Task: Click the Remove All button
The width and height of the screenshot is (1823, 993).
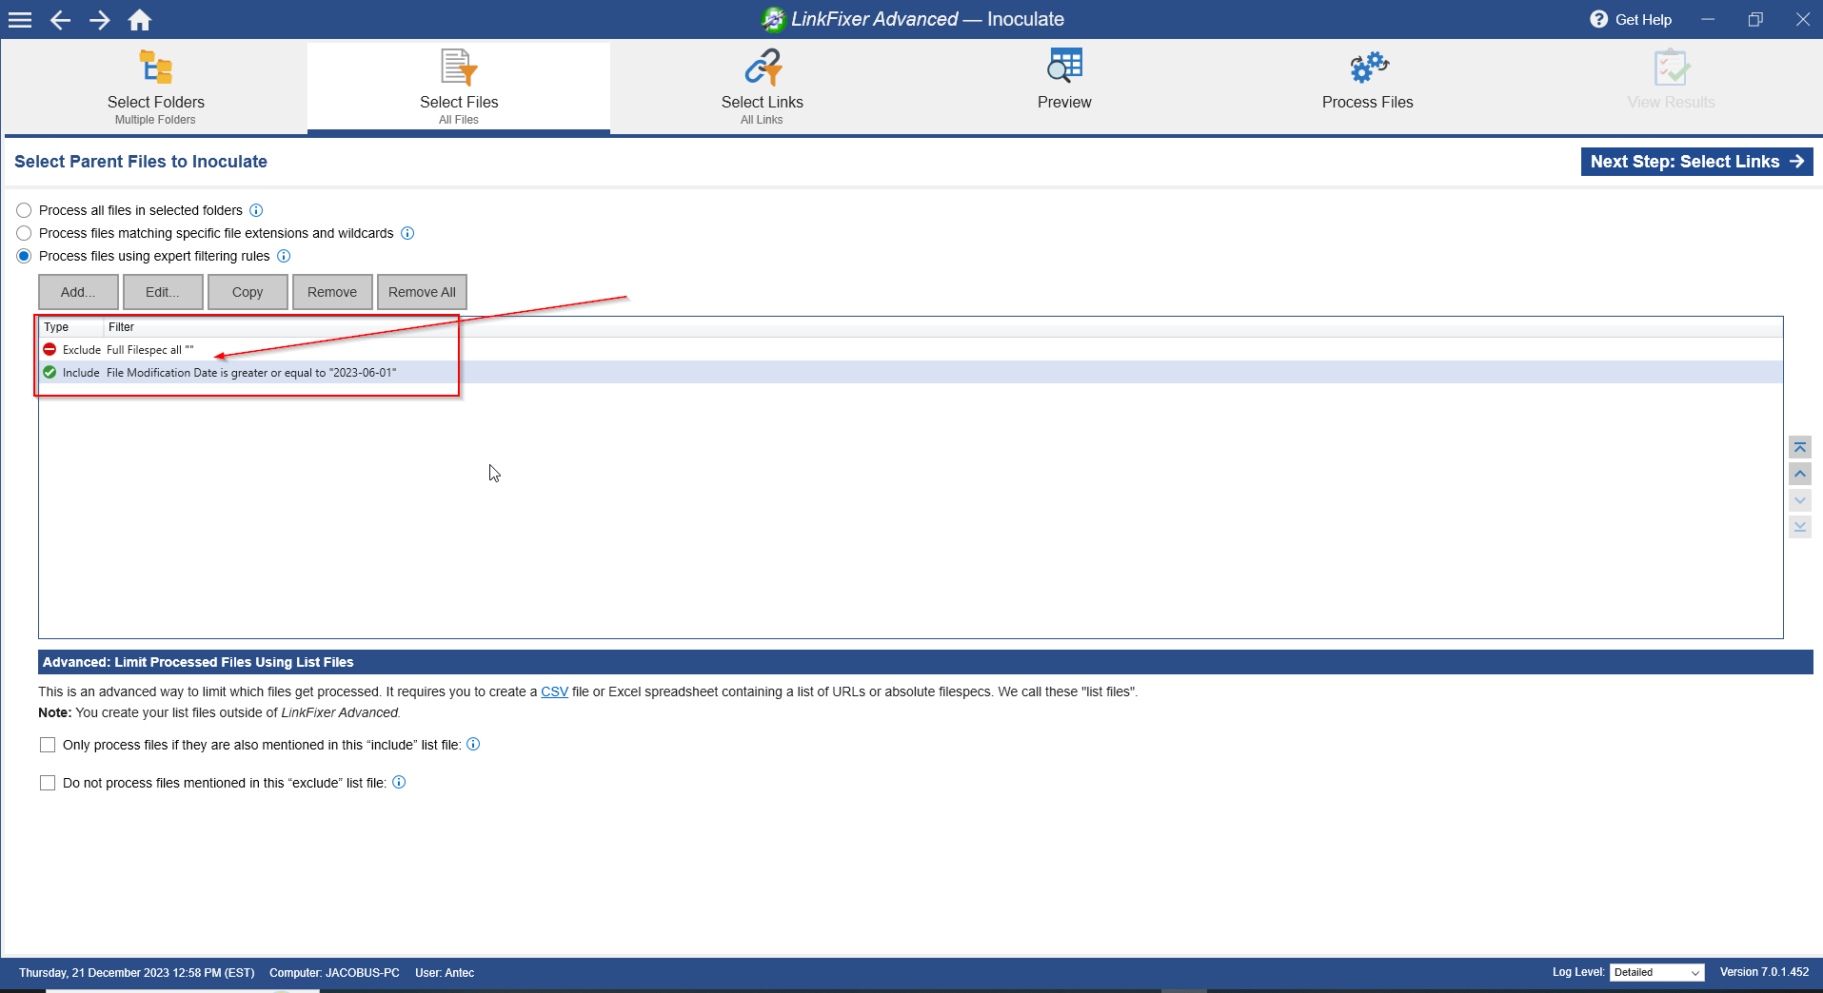Action: [x=422, y=292]
